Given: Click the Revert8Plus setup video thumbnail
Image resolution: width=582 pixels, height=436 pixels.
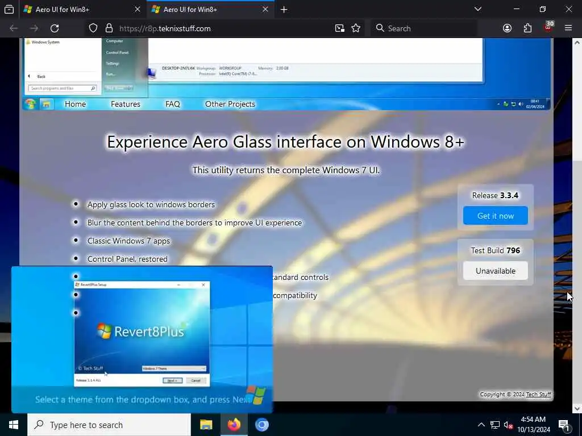Looking at the screenshot, I should [x=142, y=339].
